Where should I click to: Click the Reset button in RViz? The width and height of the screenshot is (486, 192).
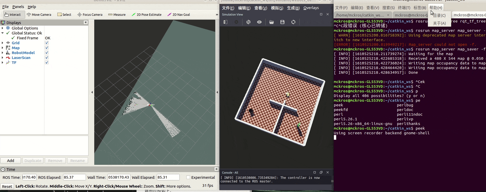(x=7, y=186)
